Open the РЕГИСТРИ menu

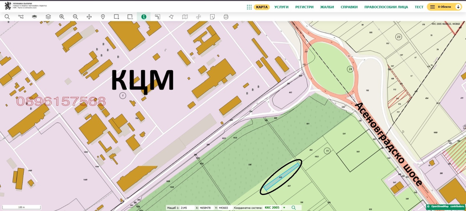pos(304,7)
